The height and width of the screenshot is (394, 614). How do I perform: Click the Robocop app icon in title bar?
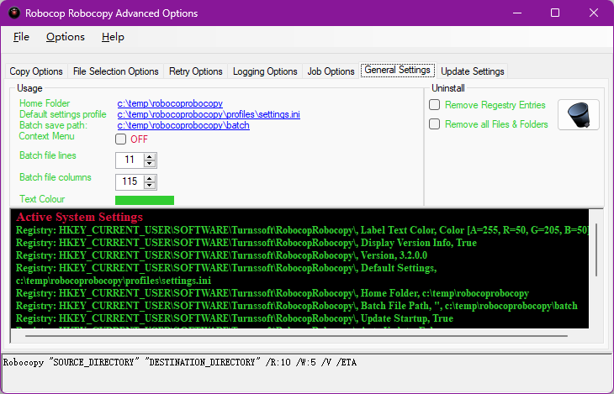point(14,13)
